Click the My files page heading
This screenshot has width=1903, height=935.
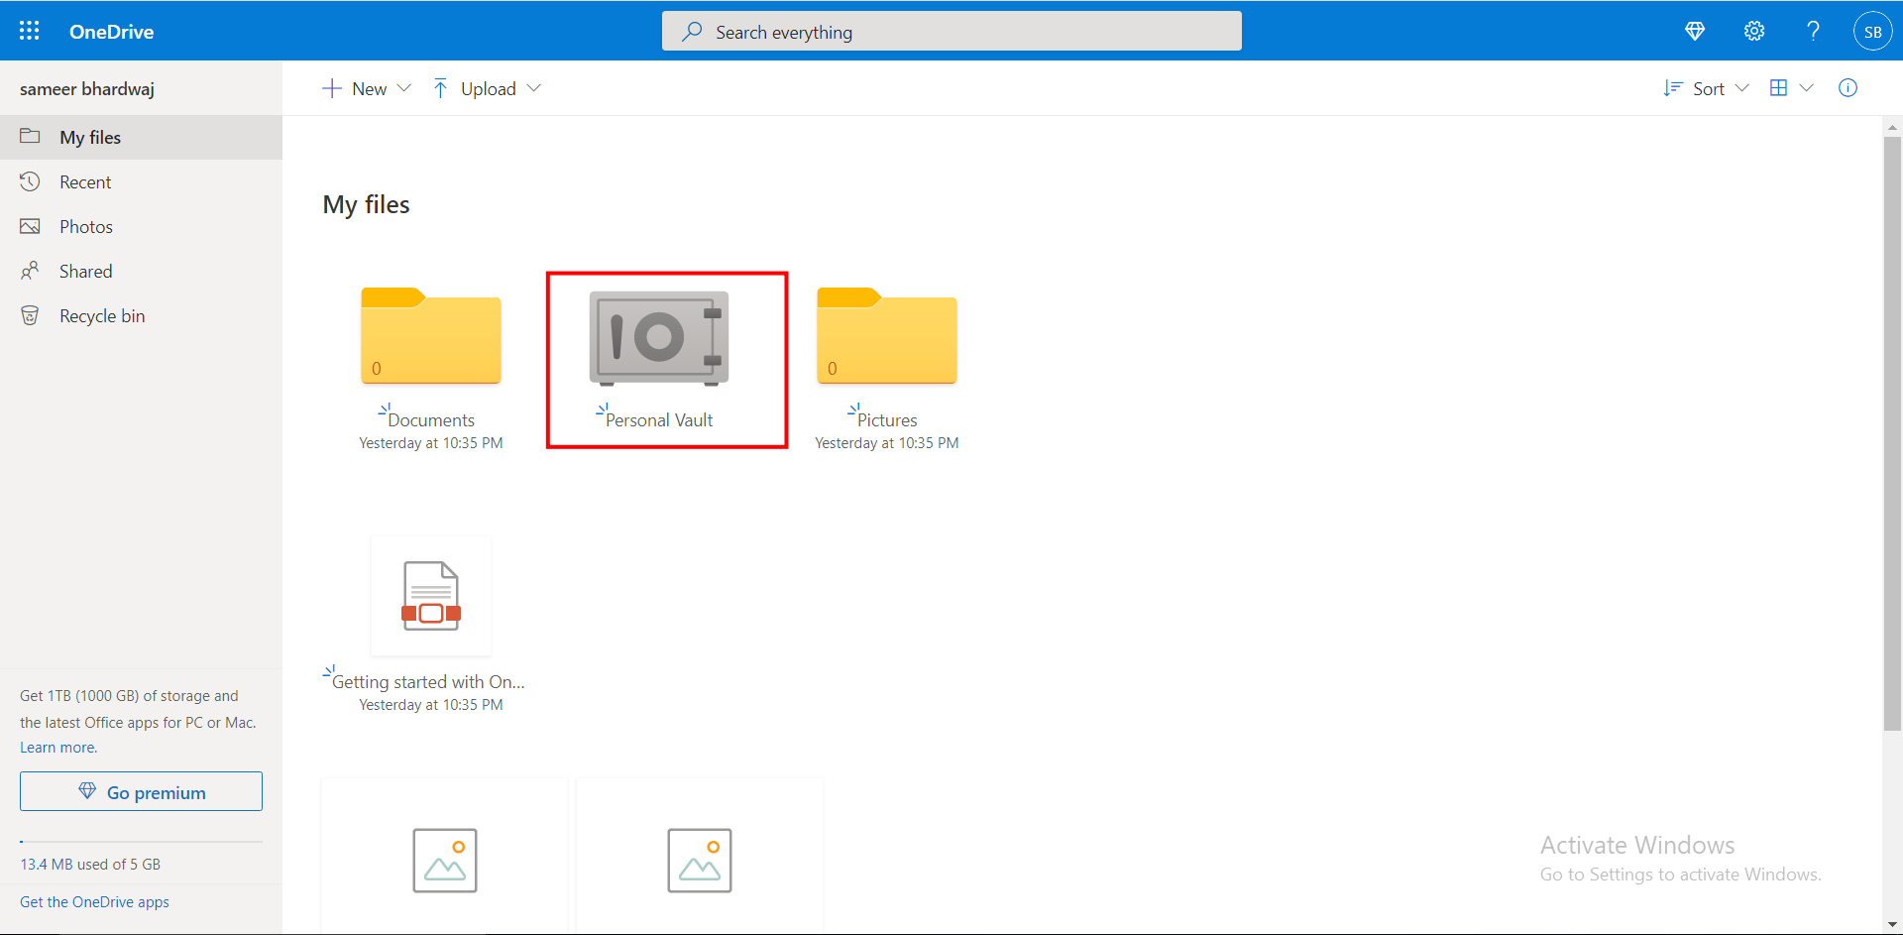click(366, 204)
